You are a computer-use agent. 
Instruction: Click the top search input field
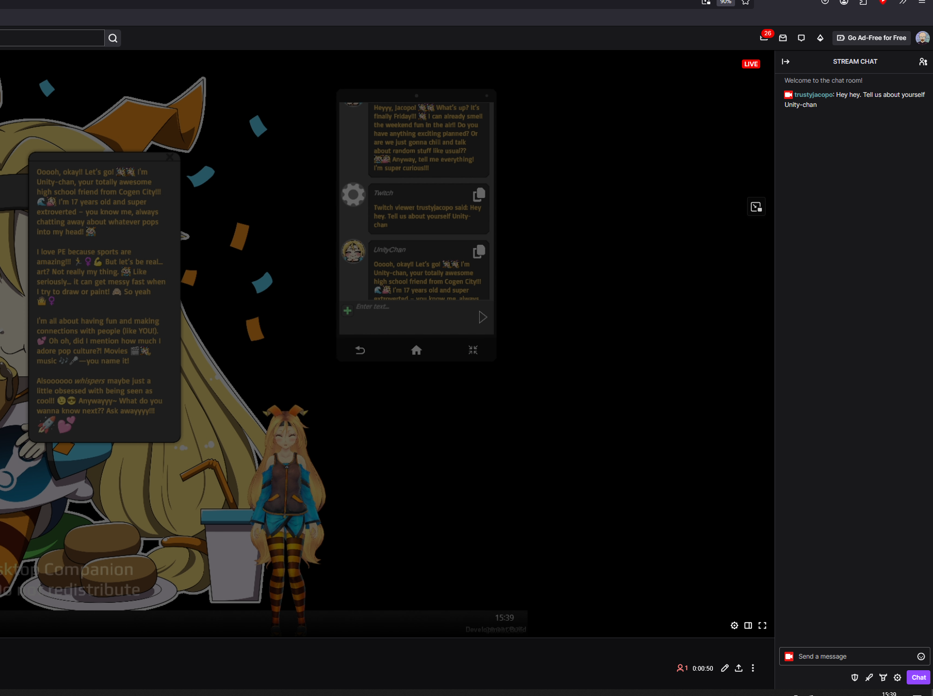(52, 38)
